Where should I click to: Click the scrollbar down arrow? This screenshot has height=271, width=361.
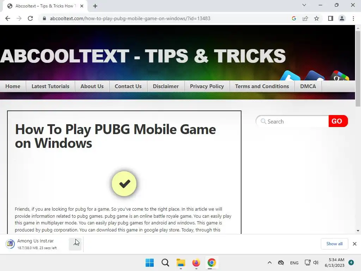[358, 231]
